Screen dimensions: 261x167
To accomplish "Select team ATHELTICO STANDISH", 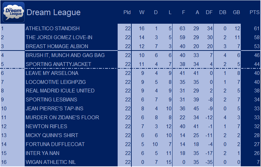I will pos(52,29).
